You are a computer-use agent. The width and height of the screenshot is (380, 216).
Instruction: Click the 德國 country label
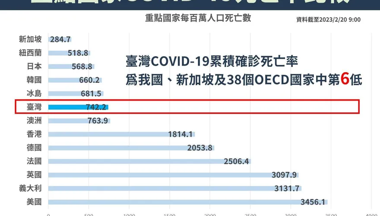click(x=34, y=148)
